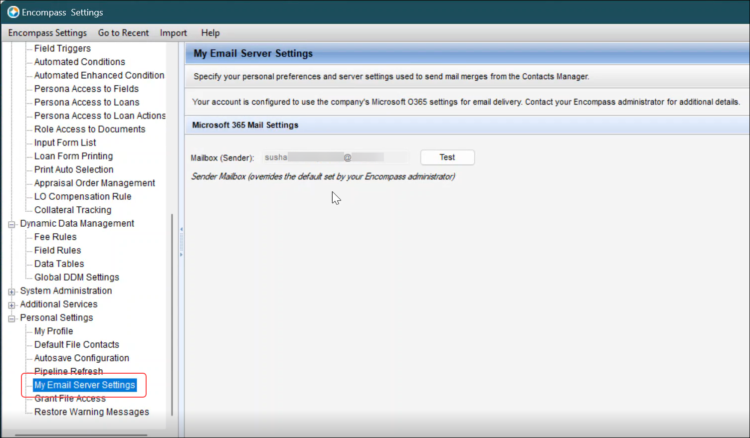The width and height of the screenshot is (750, 438).
Task: Click the Encompass logo icon in title bar
Action: [x=13, y=12]
